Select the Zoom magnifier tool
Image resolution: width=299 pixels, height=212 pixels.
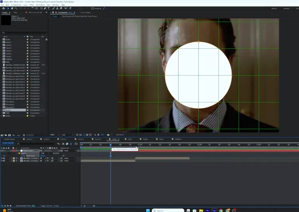click(x=16, y=8)
